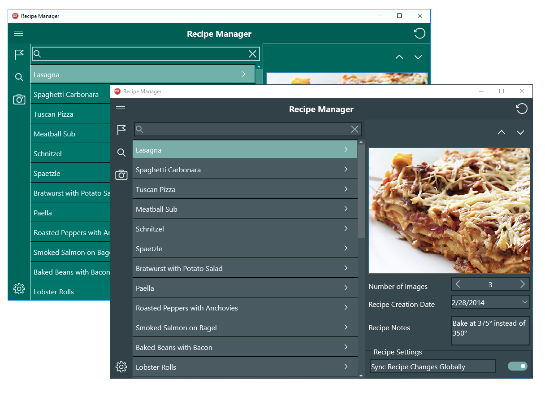The image size is (545, 393).
Task: Expand Tuscan Pizza chevron in front window
Action: (x=346, y=189)
